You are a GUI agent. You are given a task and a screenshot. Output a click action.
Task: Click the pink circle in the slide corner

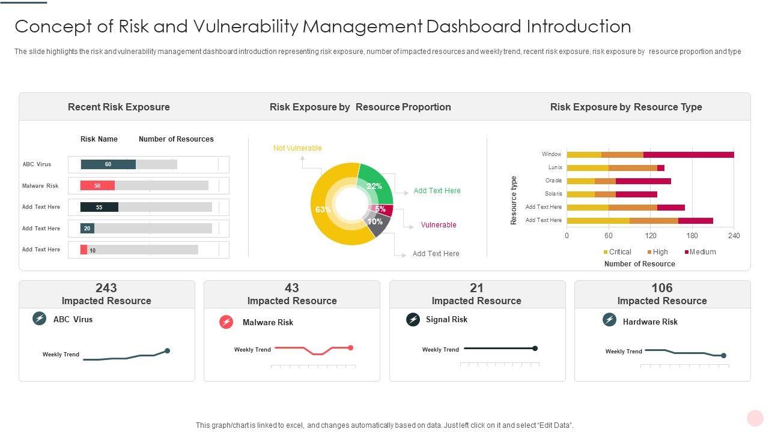(x=755, y=418)
